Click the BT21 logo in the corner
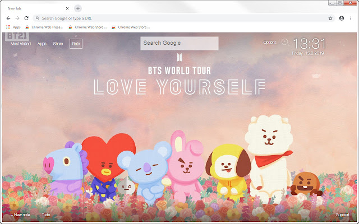Viewport: 359px width, 224px height. click(x=17, y=36)
